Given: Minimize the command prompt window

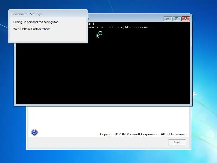Looking at the screenshot, I should 168,19.
